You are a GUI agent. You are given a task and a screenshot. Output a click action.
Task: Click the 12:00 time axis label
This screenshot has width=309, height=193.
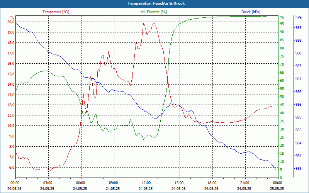click(146, 183)
